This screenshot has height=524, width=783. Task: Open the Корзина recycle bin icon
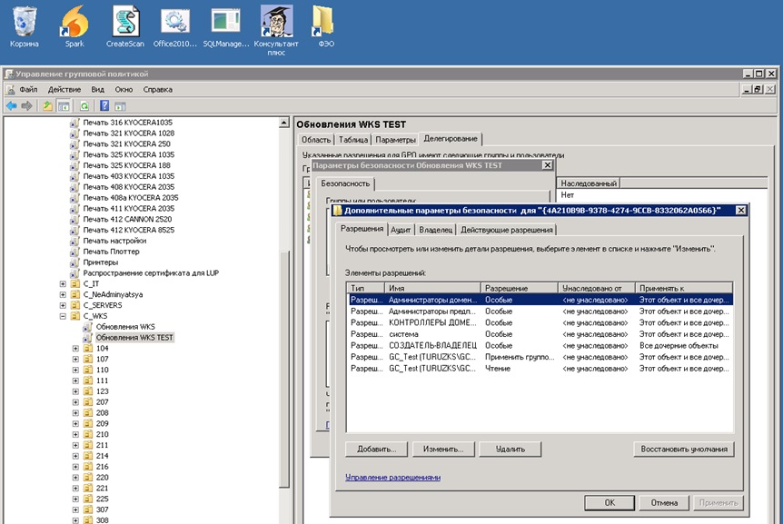tap(24, 26)
